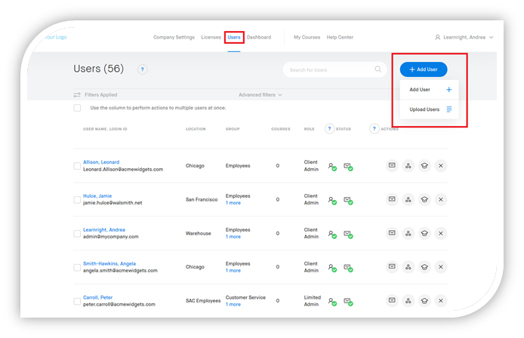524x338 pixels.
Task: Open group assignment icon for Hulce, Jamie
Action: (x=408, y=199)
